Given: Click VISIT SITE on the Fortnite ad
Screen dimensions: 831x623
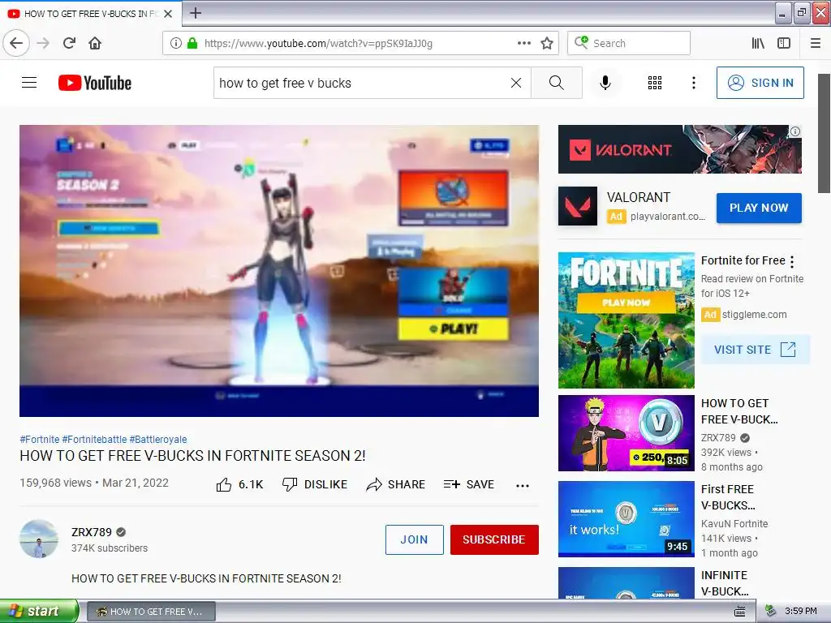Looking at the screenshot, I should 756,350.
